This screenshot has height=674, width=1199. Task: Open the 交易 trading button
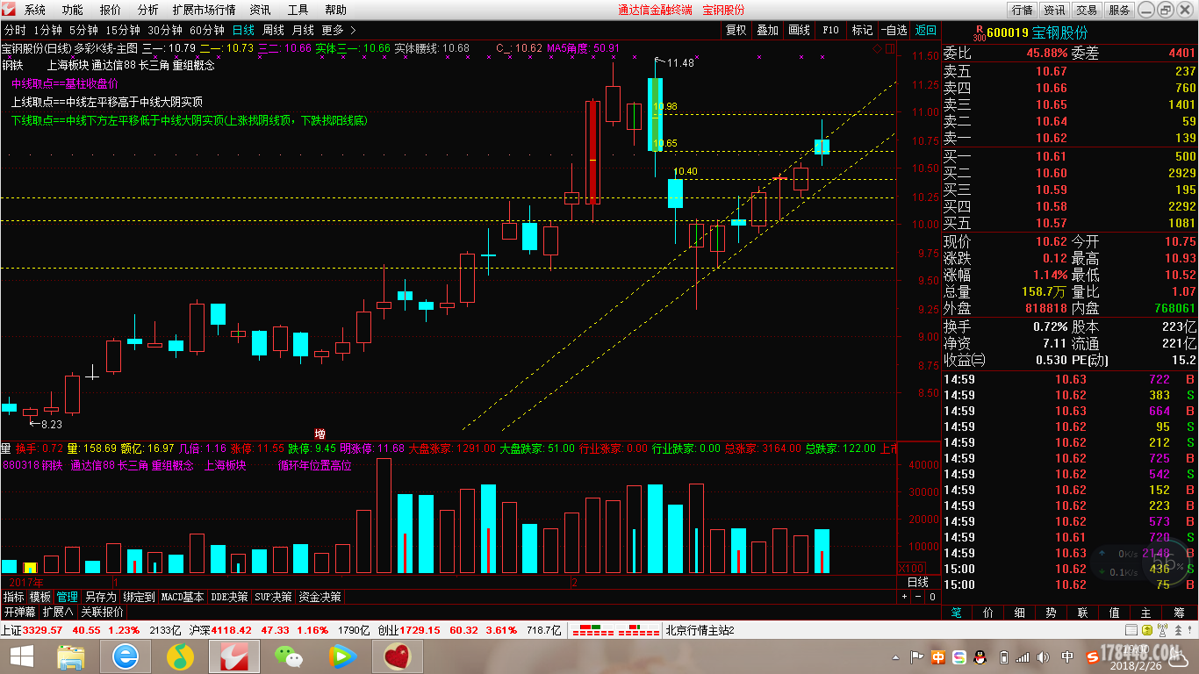(x=1087, y=11)
